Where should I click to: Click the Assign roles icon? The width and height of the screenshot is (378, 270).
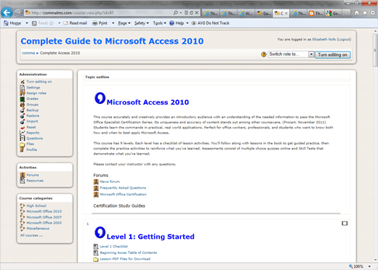23,93
